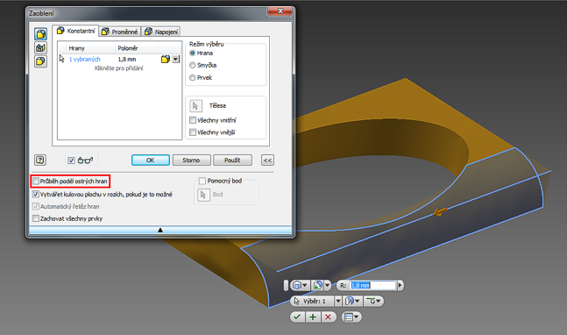Click the edge selection arrow in Hrany row
567x335 pixels.
pos(62,59)
